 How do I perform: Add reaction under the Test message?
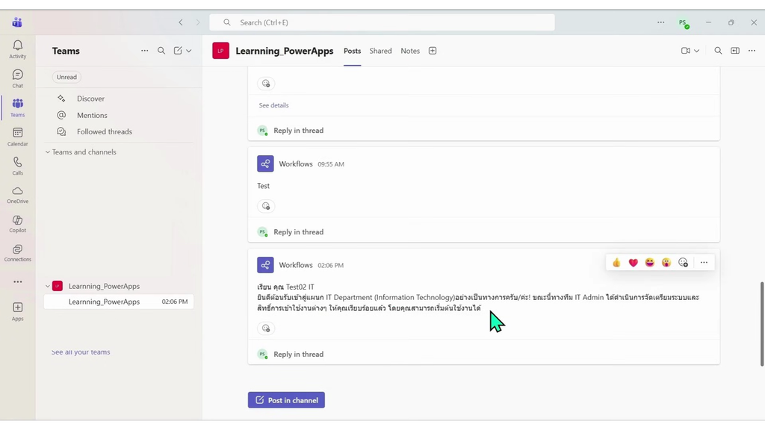266,206
